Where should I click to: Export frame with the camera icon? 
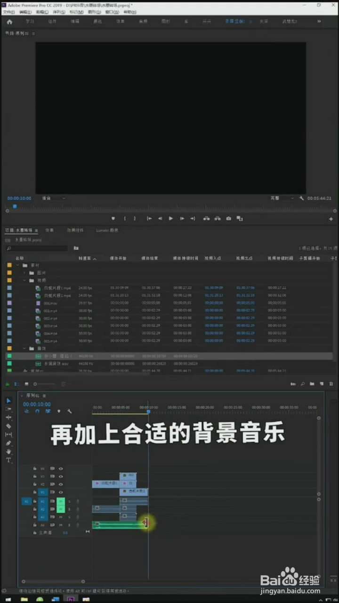point(228,219)
